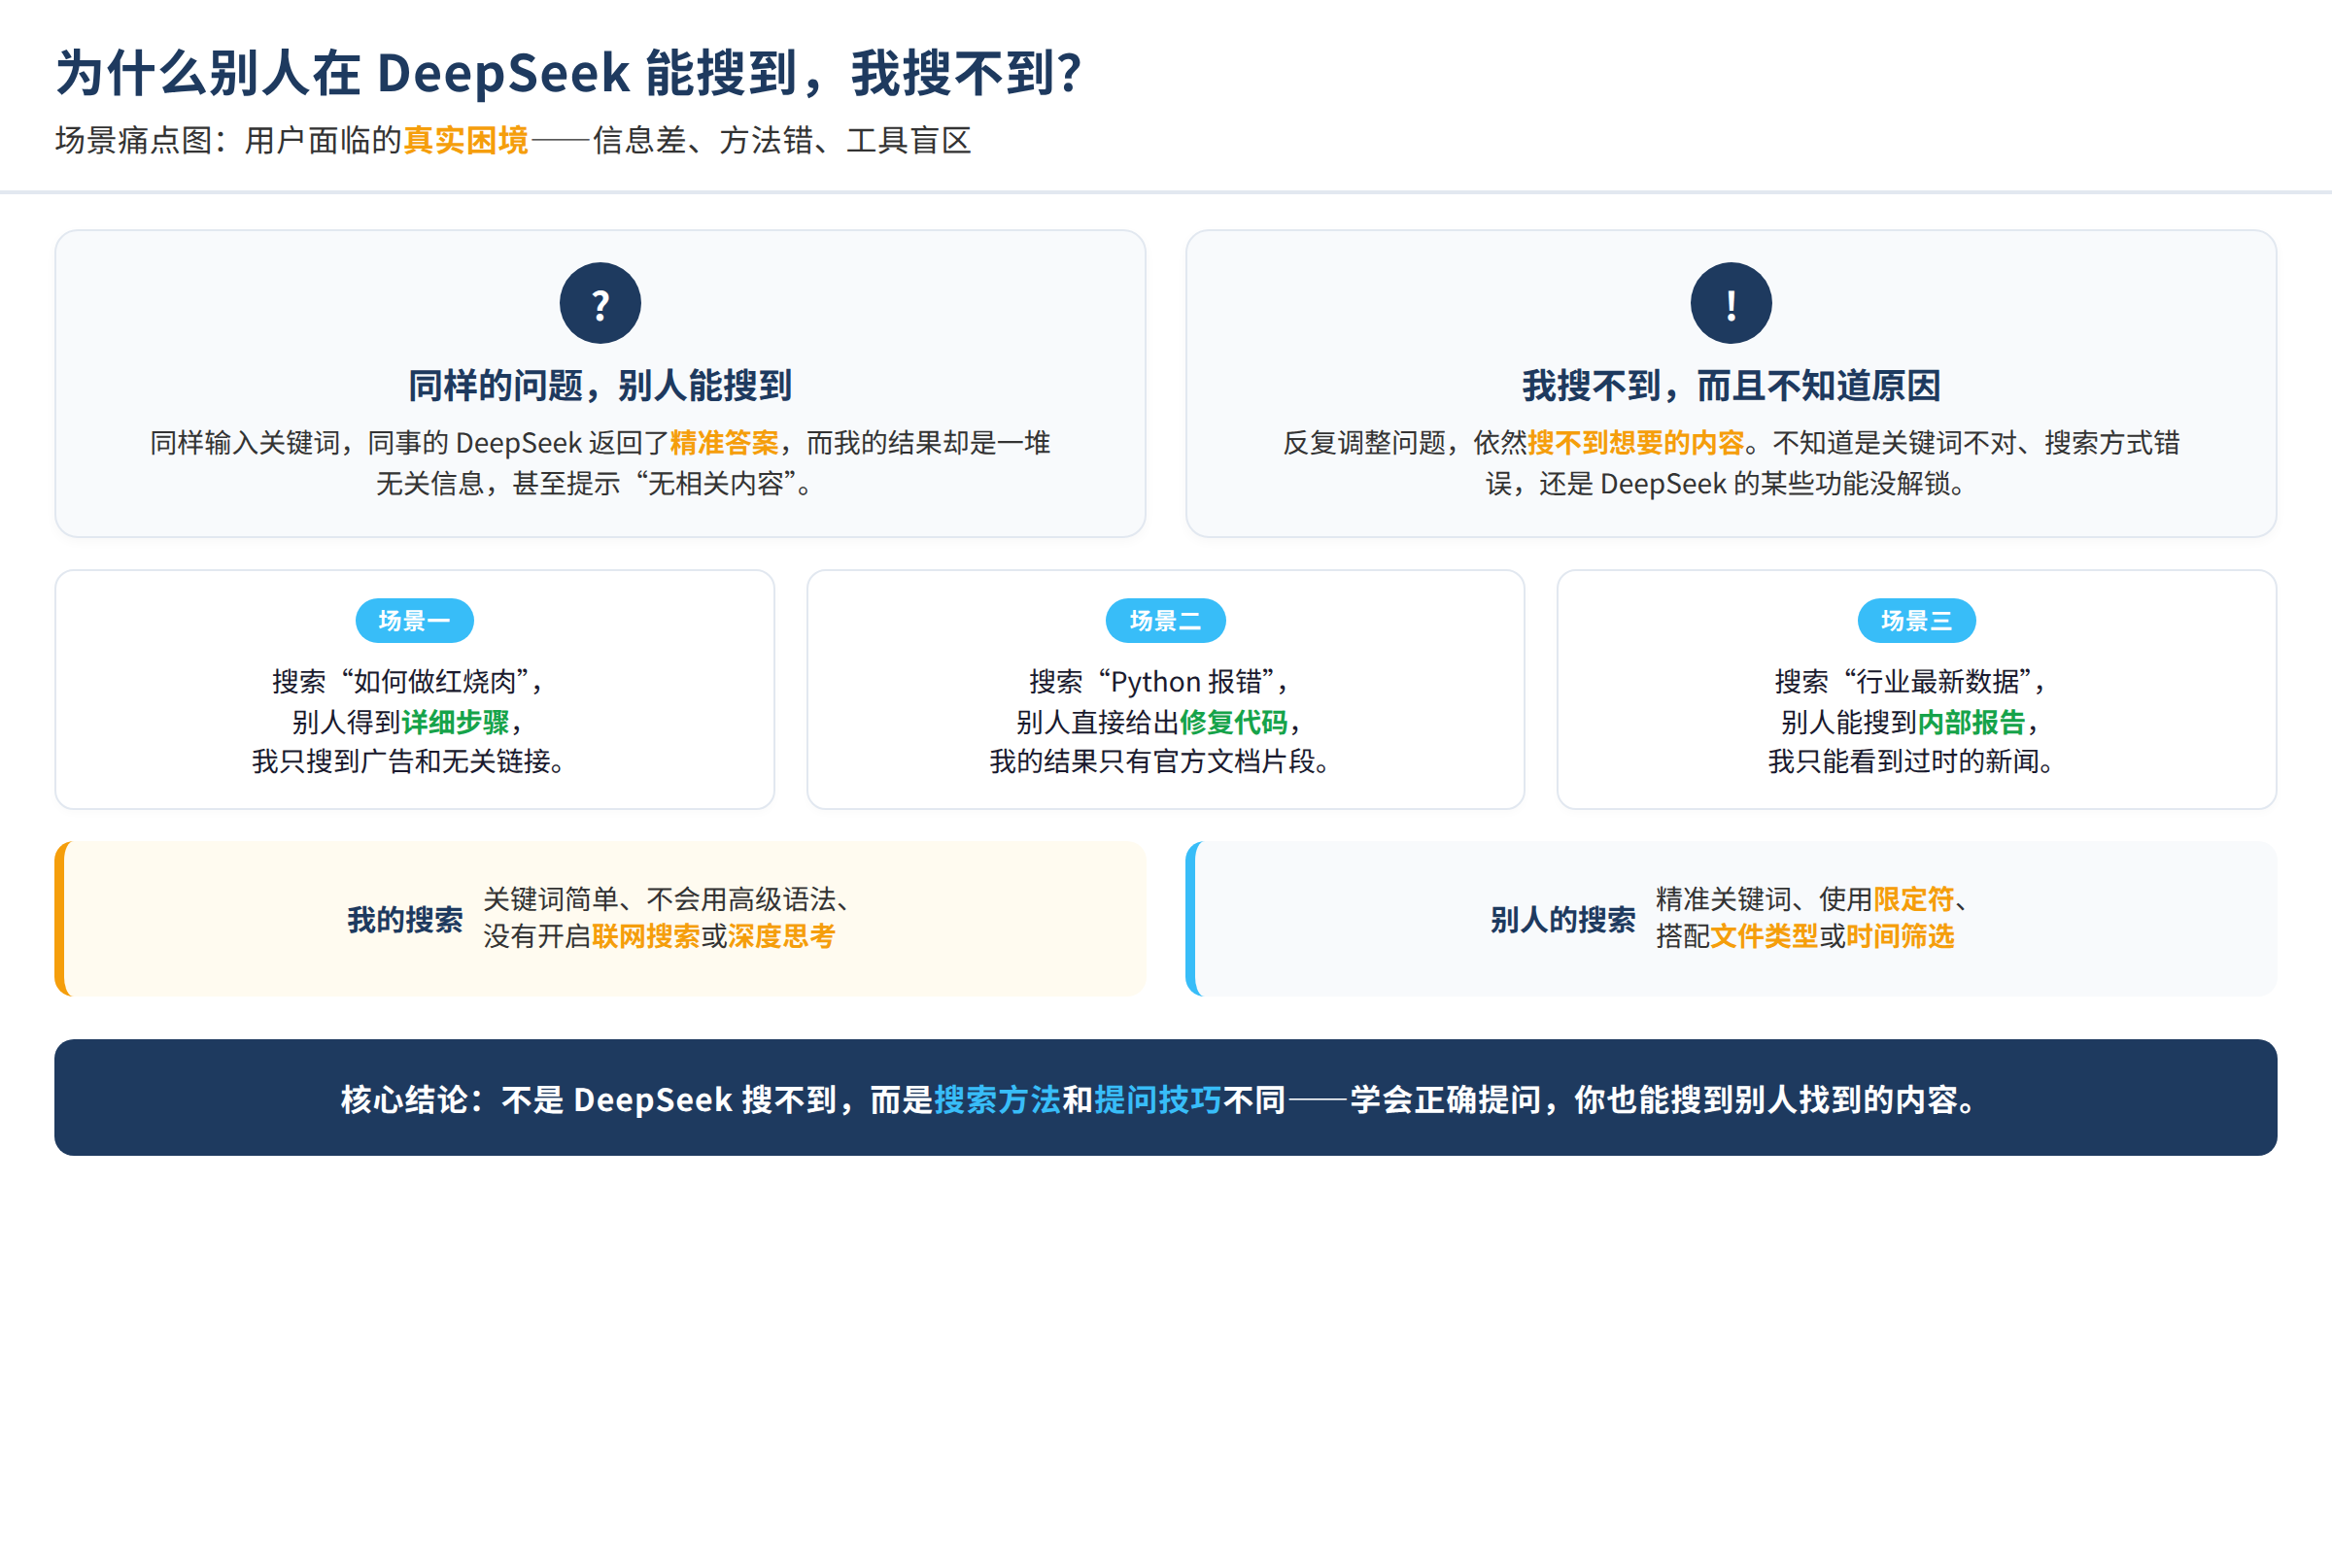Click the exclamation mark circle icon
The image size is (2332, 1554).
[x=1731, y=303]
